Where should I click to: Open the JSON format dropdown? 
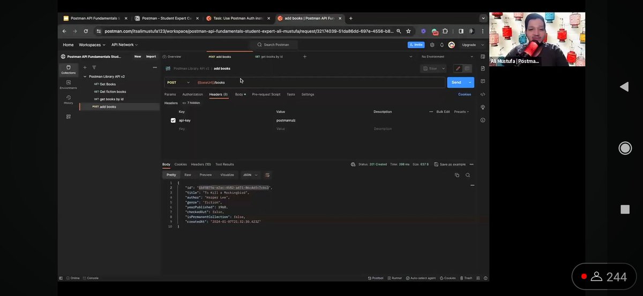pos(250,175)
